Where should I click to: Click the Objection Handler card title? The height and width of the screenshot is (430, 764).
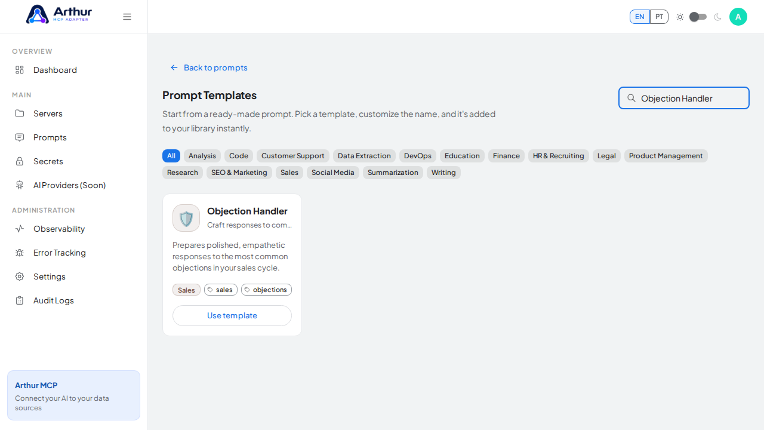pyautogui.click(x=247, y=211)
